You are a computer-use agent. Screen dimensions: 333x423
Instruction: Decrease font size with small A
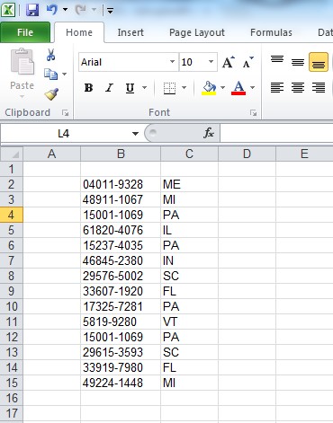point(248,62)
